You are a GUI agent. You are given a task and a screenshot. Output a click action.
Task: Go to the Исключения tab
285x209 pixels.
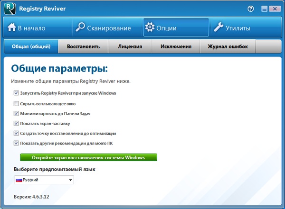tap(176, 46)
